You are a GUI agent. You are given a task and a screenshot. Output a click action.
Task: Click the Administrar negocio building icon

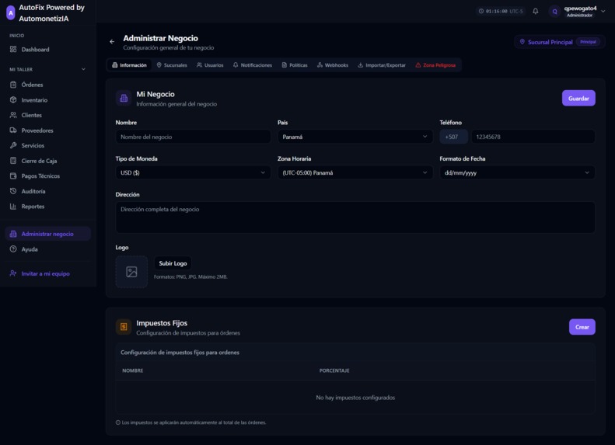click(x=13, y=234)
